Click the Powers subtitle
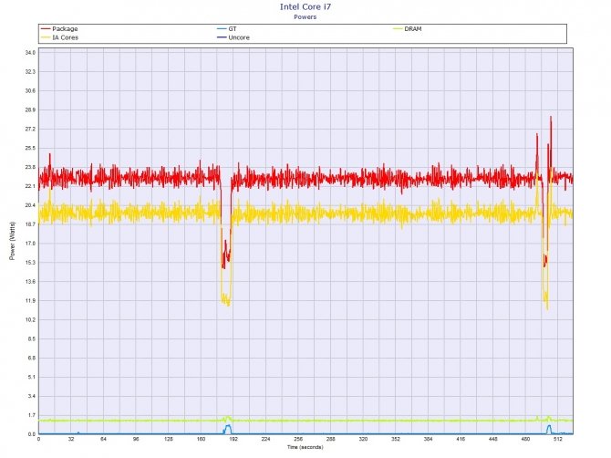The height and width of the screenshot is (458, 611). coord(305,16)
